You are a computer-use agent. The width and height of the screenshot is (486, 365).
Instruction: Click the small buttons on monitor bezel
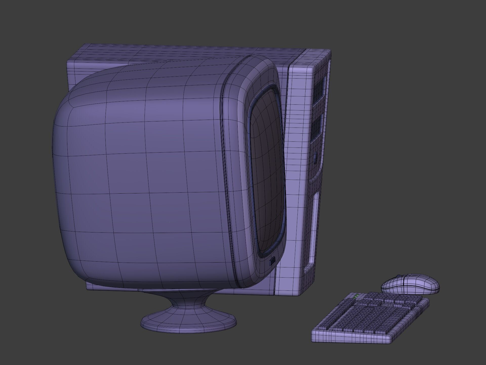(272, 261)
